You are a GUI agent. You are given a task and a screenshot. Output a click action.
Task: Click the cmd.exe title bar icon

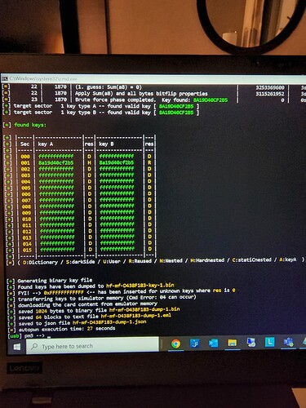[5, 79]
